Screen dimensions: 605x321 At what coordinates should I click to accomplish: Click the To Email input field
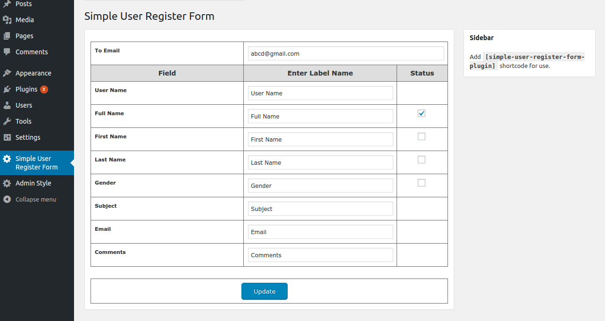click(x=346, y=53)
